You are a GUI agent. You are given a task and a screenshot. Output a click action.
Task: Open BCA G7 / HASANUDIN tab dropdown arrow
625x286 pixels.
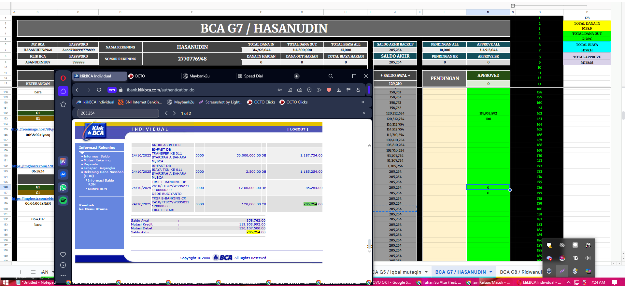point(490,272)
